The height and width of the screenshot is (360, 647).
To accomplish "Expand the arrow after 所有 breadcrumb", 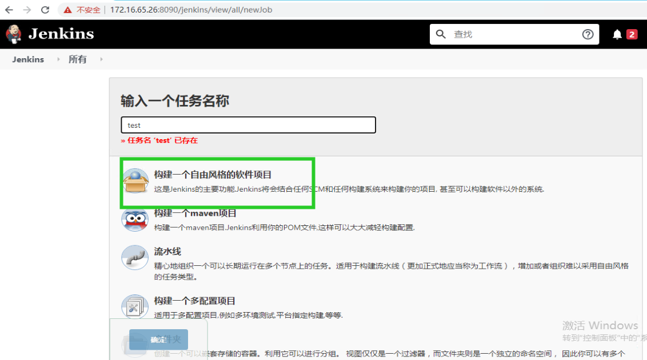I will coord(101,59).
